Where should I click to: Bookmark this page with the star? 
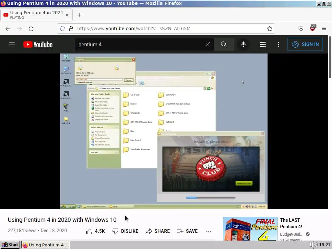point(269,29)
